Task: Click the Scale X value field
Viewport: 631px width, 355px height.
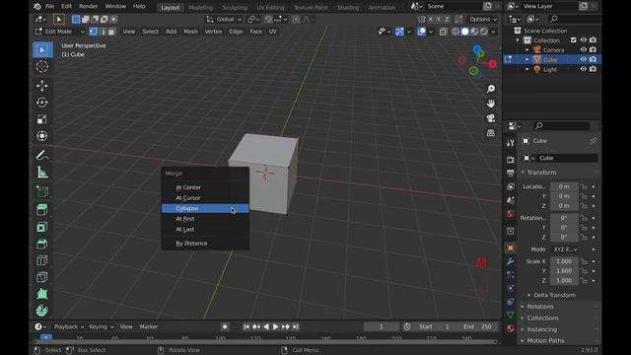Action: [x=564, y=261]
